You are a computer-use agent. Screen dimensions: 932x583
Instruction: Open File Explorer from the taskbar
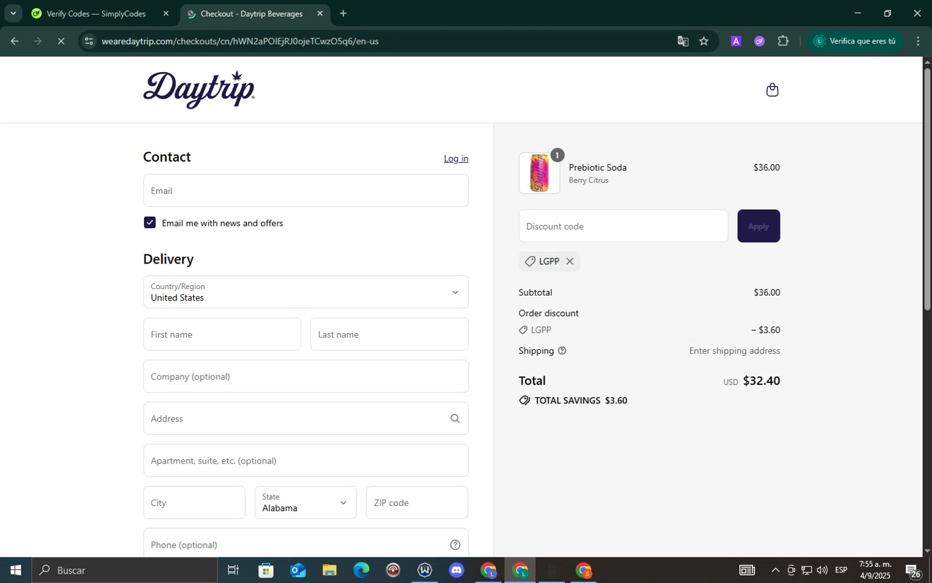329,570
